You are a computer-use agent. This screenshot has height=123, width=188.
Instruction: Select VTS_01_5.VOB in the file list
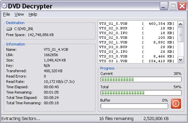(137, 24)
